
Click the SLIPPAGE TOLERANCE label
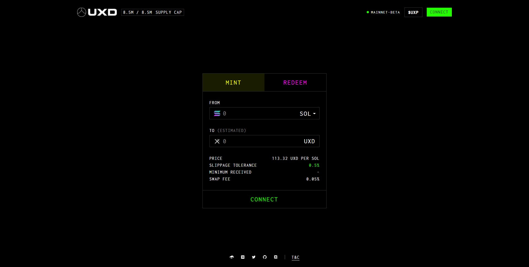233,165
